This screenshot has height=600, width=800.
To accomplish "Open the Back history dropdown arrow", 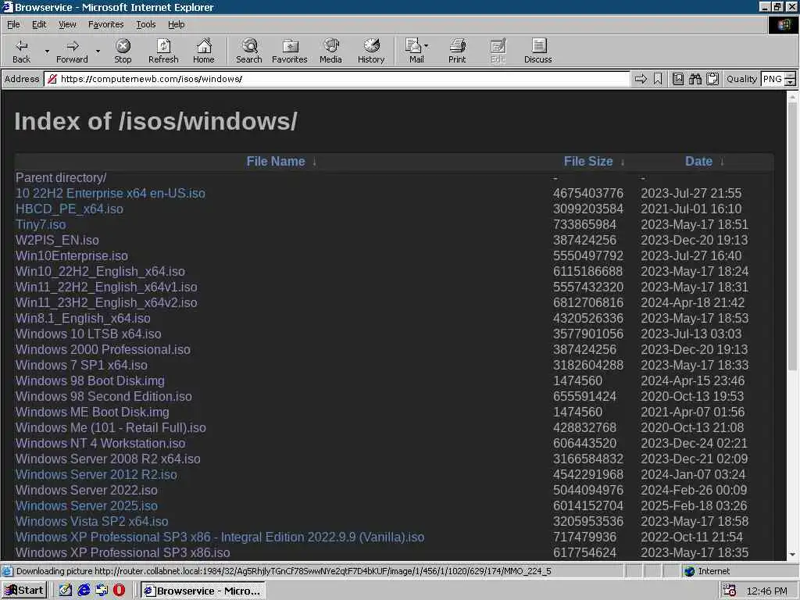I will [47, 51].
